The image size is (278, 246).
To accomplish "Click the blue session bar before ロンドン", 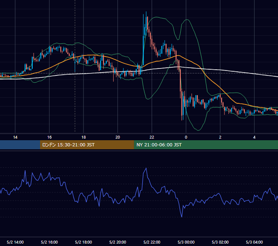I will coord(20,145).
